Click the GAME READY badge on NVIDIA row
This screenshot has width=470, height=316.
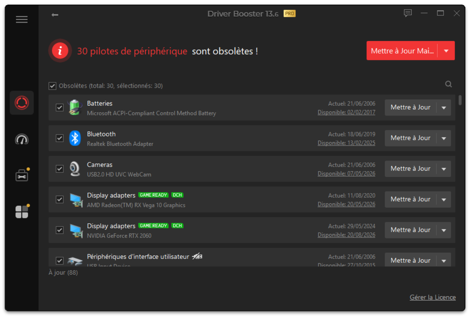[153, 226]
